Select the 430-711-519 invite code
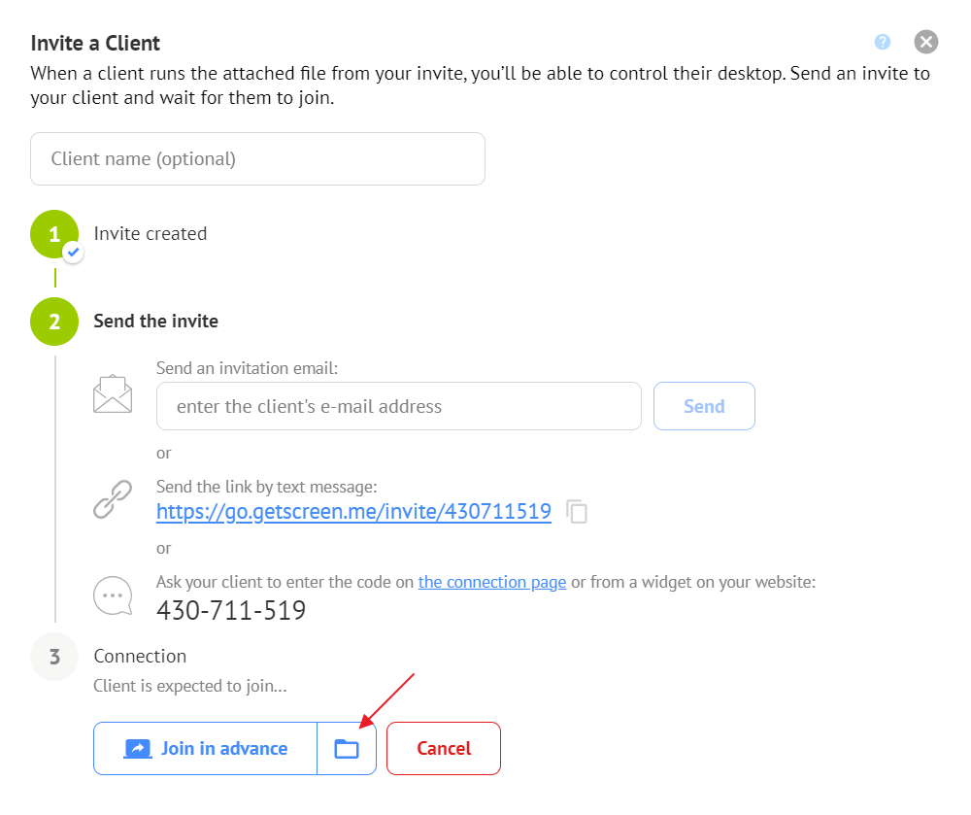 (x=231, y=611)
